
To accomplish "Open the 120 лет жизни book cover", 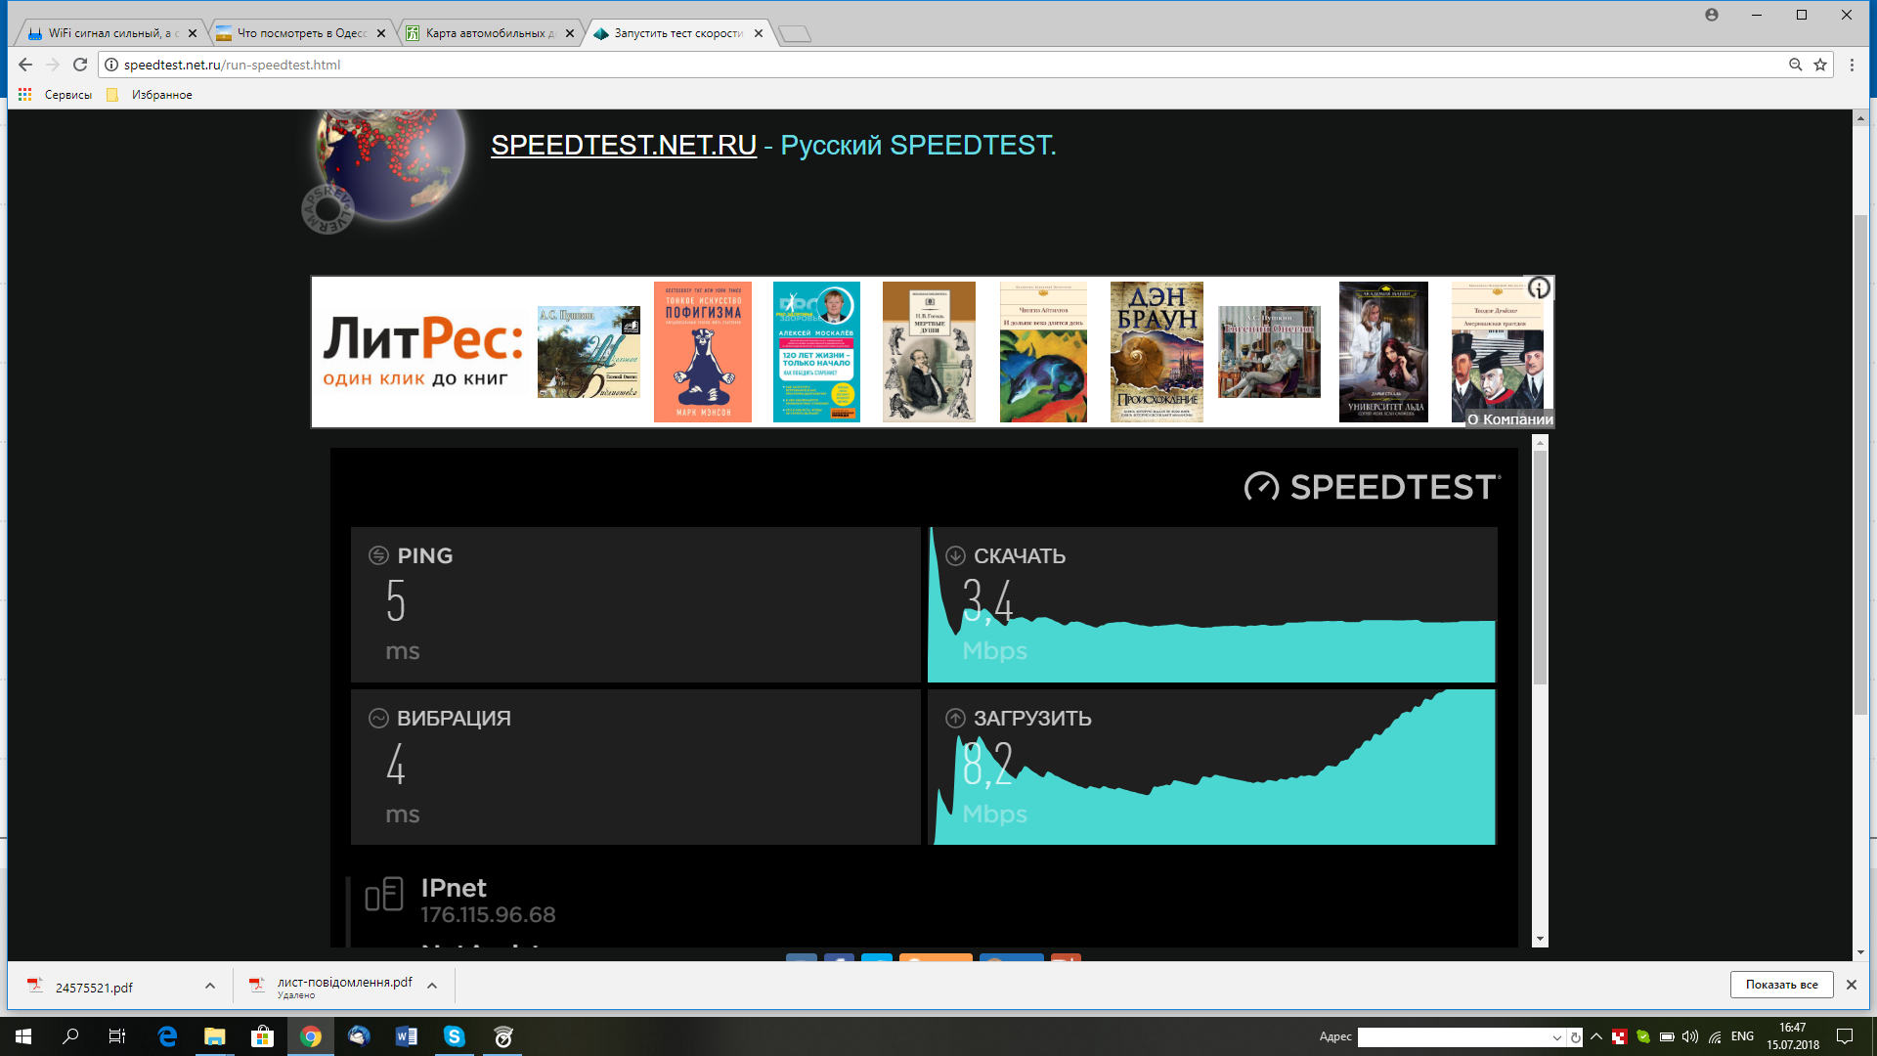I will pos(816,352).
